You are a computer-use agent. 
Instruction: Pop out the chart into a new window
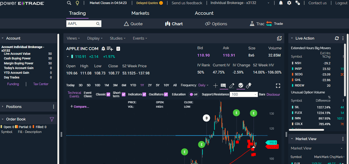point(279,38)
